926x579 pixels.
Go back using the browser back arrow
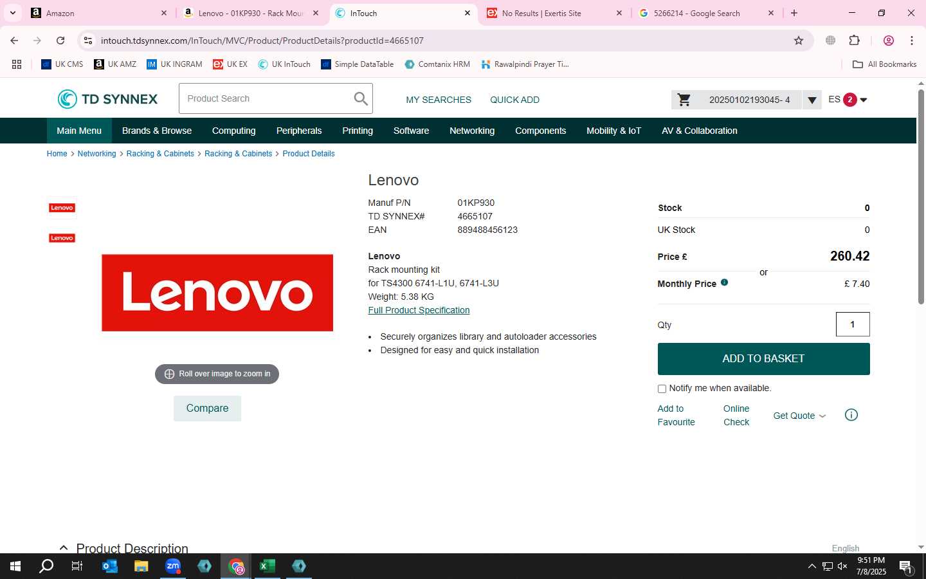pos(14,41)
